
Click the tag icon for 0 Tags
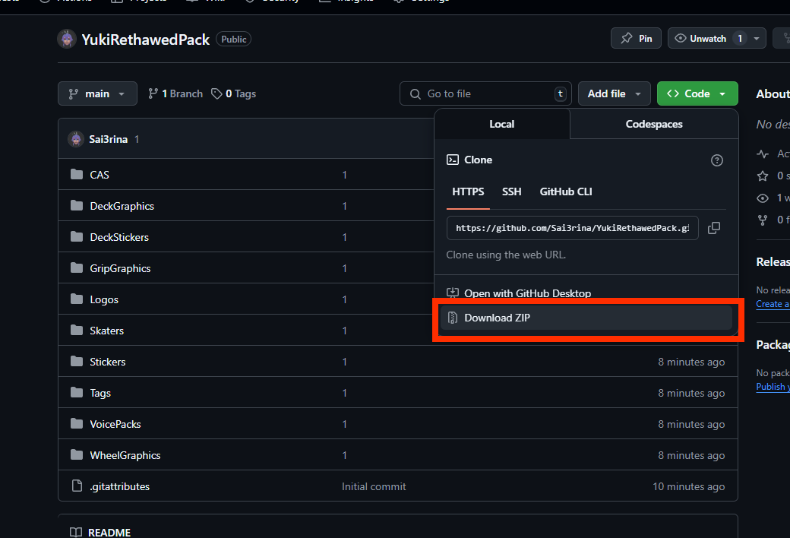[217, 94]
